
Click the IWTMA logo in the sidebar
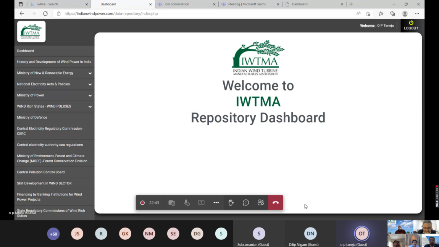[x=31, y=31]
